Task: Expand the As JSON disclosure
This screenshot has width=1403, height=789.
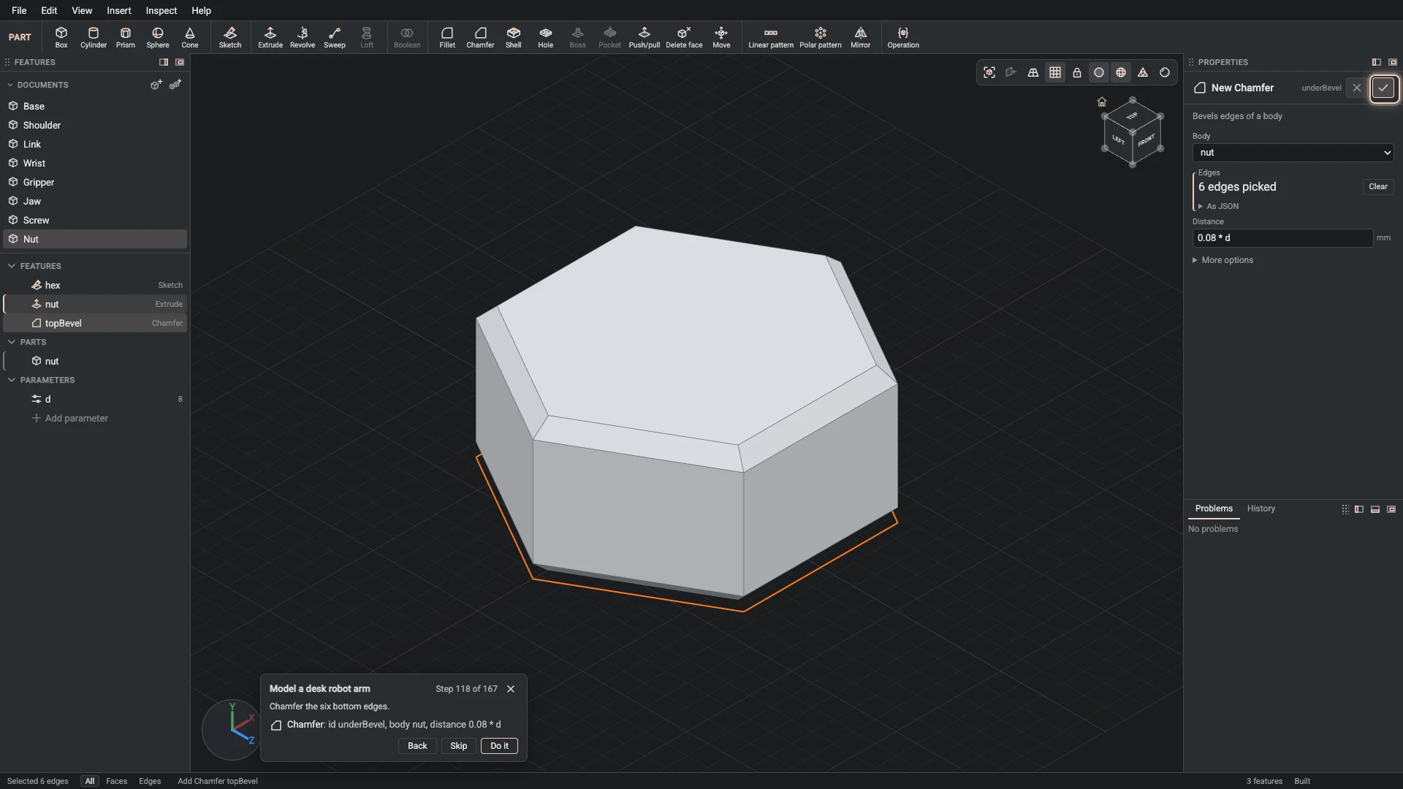Action: click(1218, 207)
